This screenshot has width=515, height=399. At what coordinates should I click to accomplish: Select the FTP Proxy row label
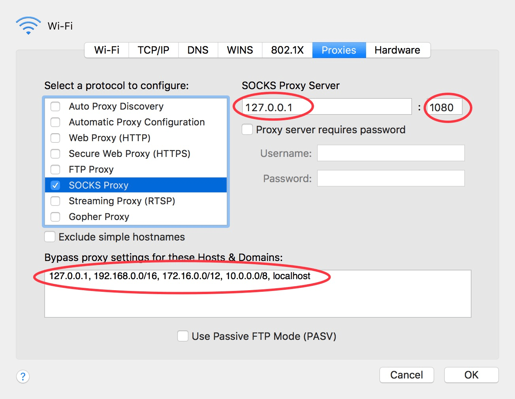click(x=91, y=170)
